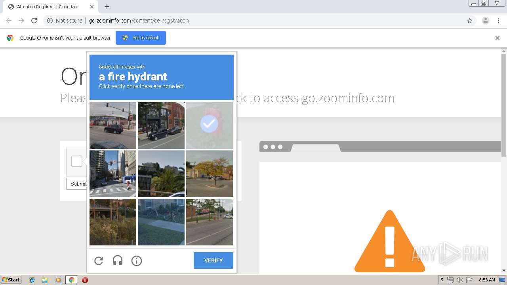Open Action Center flag in system tray
The height and width of the screenshot is (285, 507).
(469, 280)
